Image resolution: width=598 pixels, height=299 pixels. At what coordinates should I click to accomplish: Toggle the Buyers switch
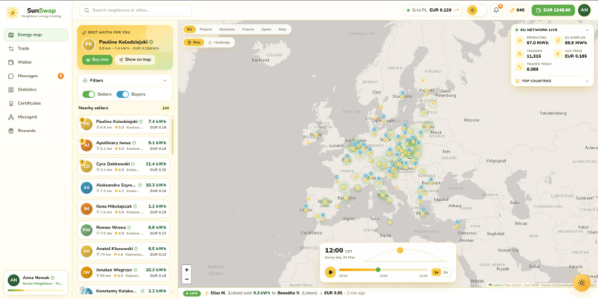(x=122, y=94)
